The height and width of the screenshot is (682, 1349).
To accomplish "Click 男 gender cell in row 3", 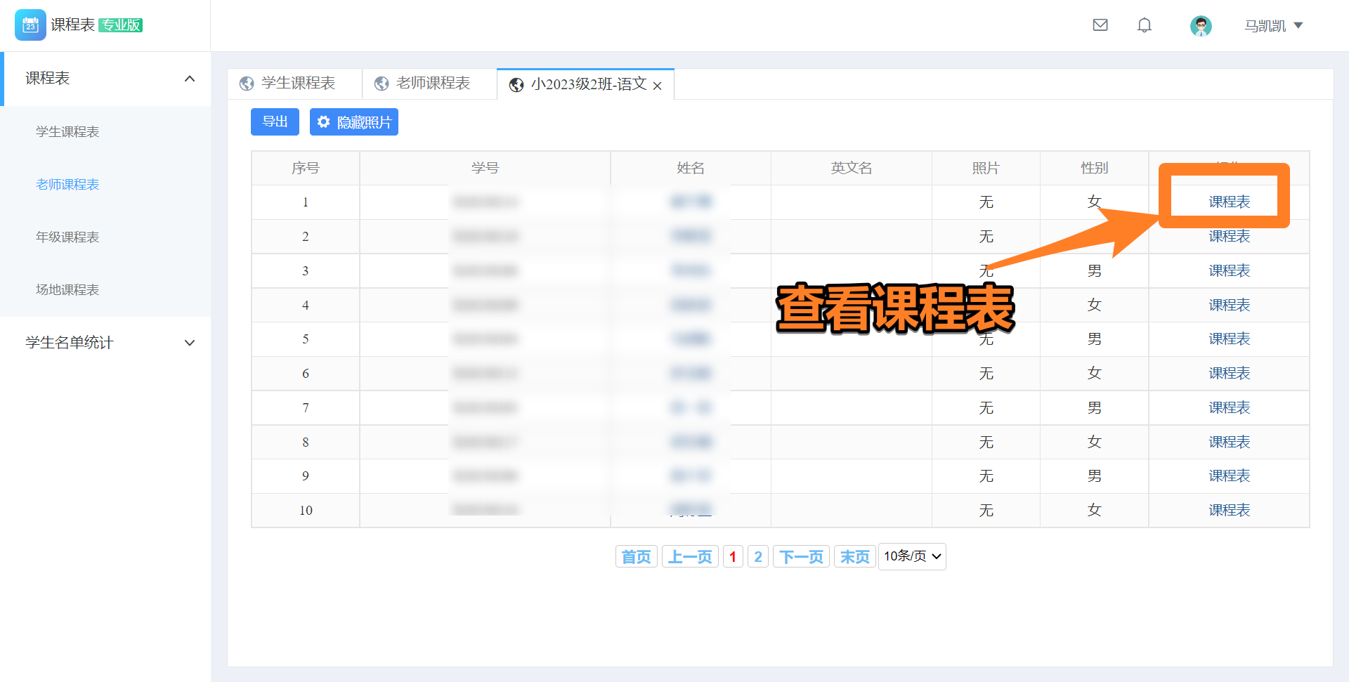I will (1095, 271).
